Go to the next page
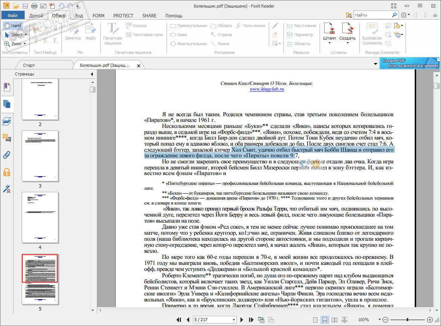This screenshot has height=326, width=441. 242,320
